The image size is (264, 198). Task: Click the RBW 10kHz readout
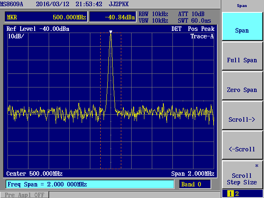[x=153, y=14]
